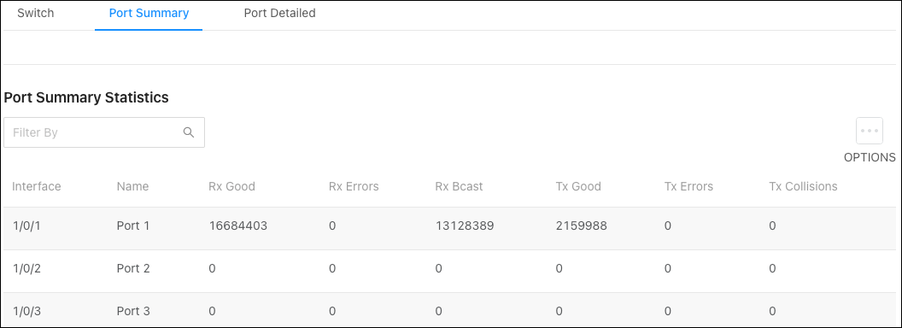Focus the Filter By input field

click(x=104, y=132)
